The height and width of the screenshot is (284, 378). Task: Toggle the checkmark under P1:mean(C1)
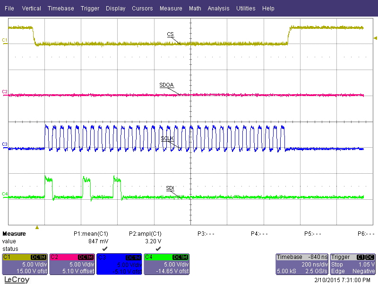coord(105,248)
